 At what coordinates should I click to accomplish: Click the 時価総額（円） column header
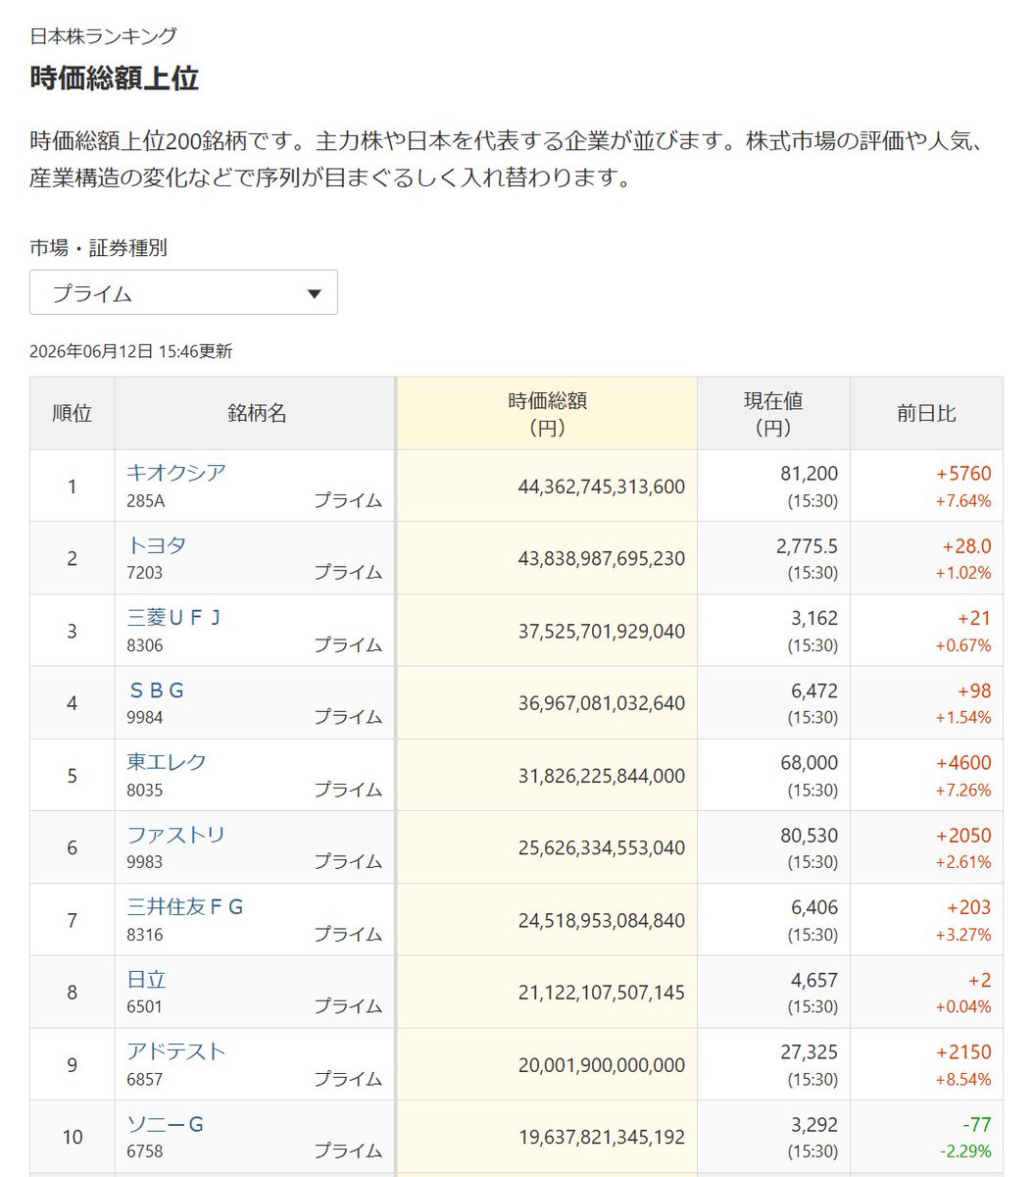point(547,413)
